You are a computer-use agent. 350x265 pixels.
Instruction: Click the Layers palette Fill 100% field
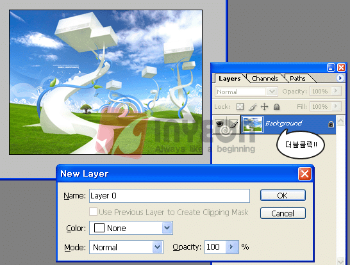321,106
